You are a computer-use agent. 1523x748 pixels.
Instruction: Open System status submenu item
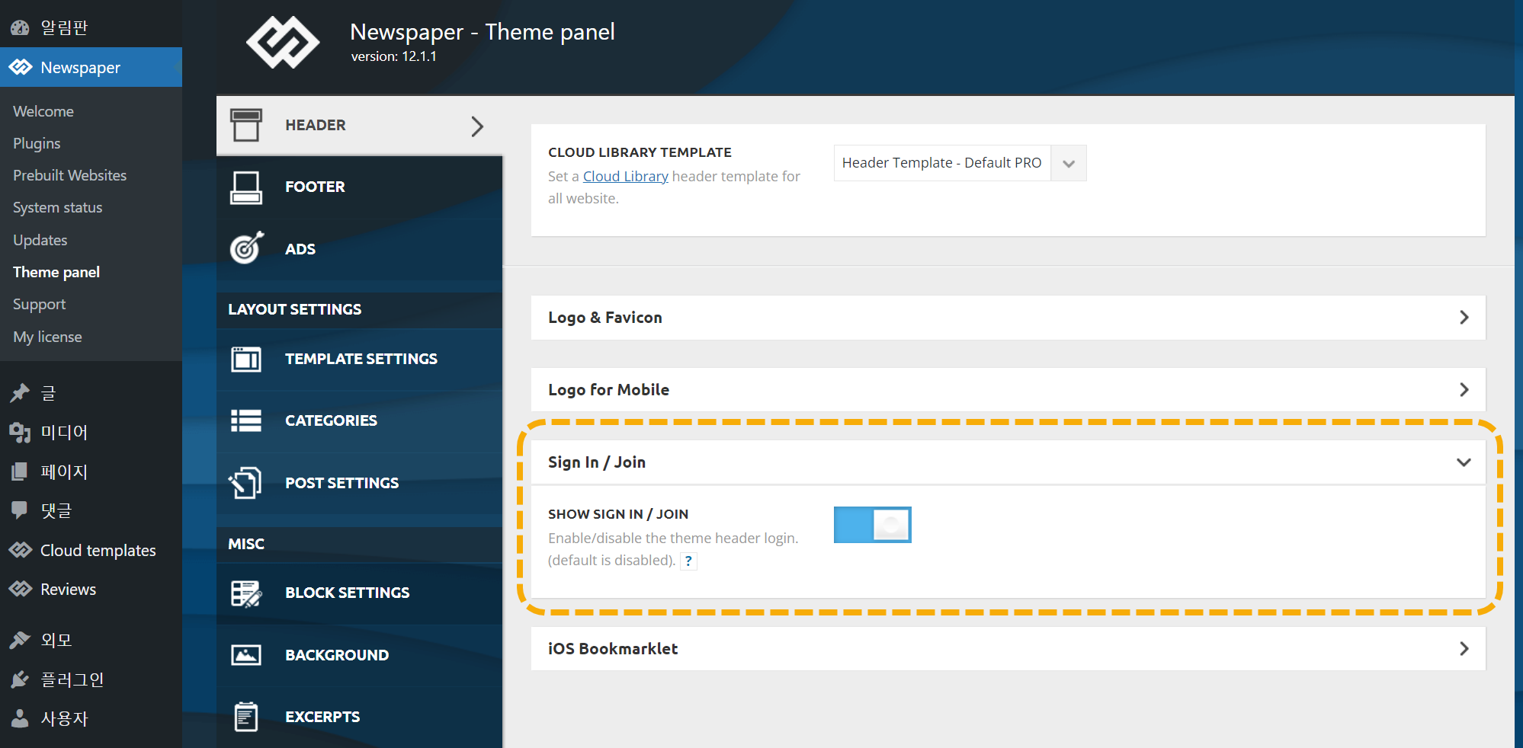coord(58,207)
